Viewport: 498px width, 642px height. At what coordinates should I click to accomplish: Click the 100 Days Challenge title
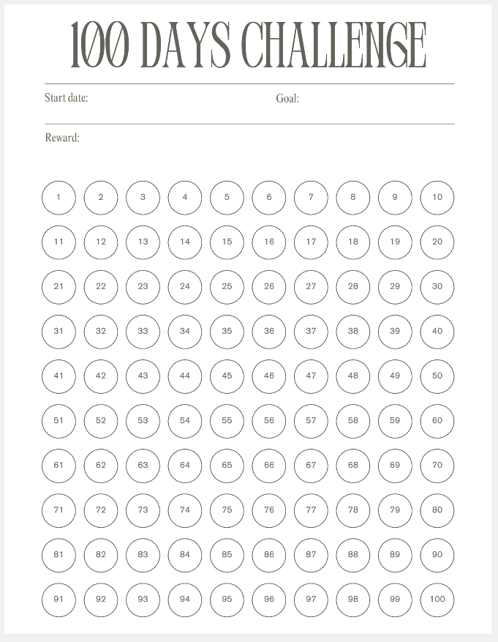(x=249, y=45)
